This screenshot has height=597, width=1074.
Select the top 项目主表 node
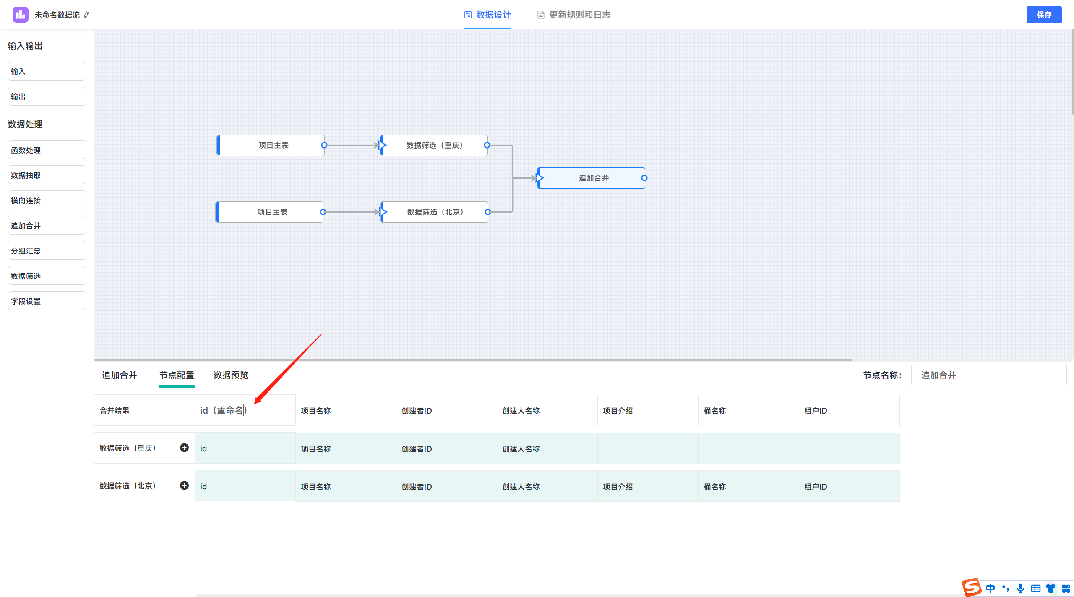pyautogui.click(x=271, y=145)
